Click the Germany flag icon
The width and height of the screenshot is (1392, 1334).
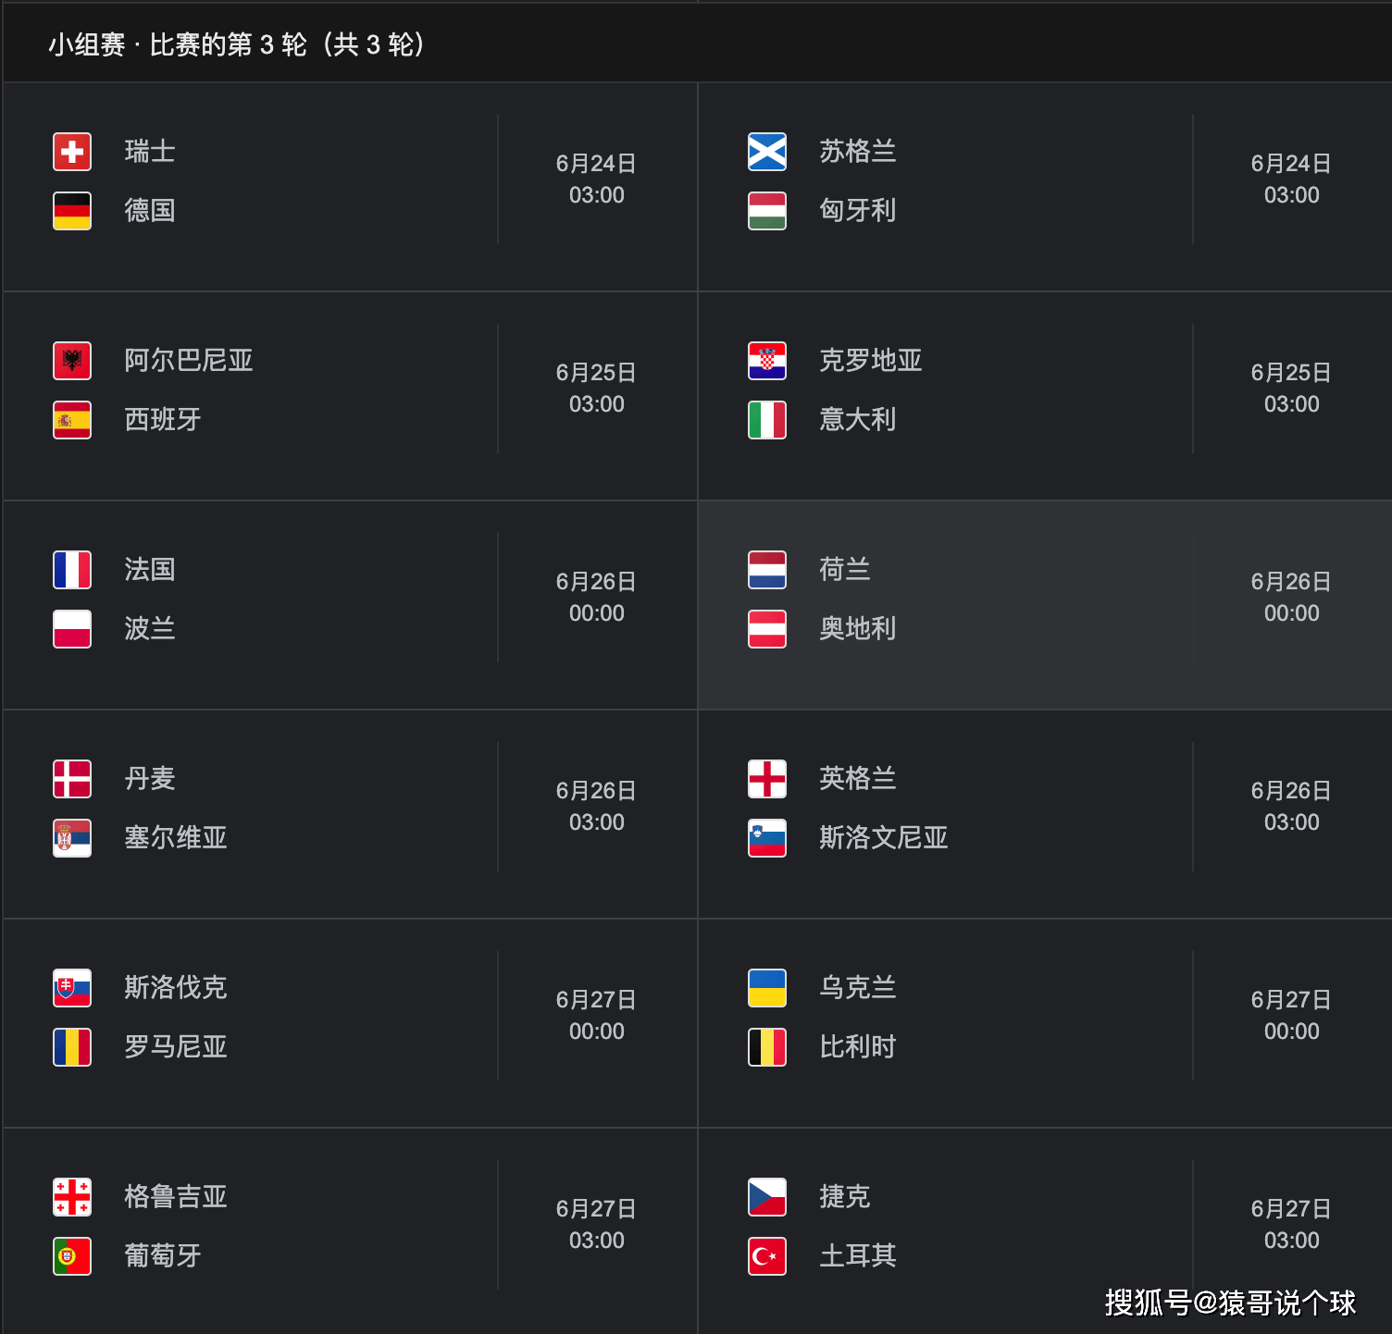click(72, 211)
